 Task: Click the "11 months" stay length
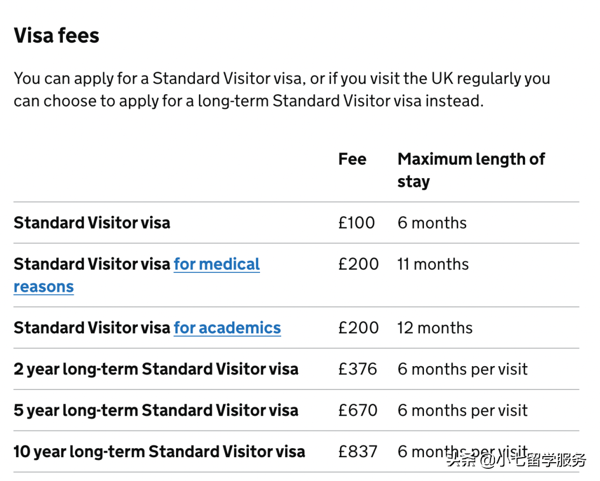tap(433, 264)
